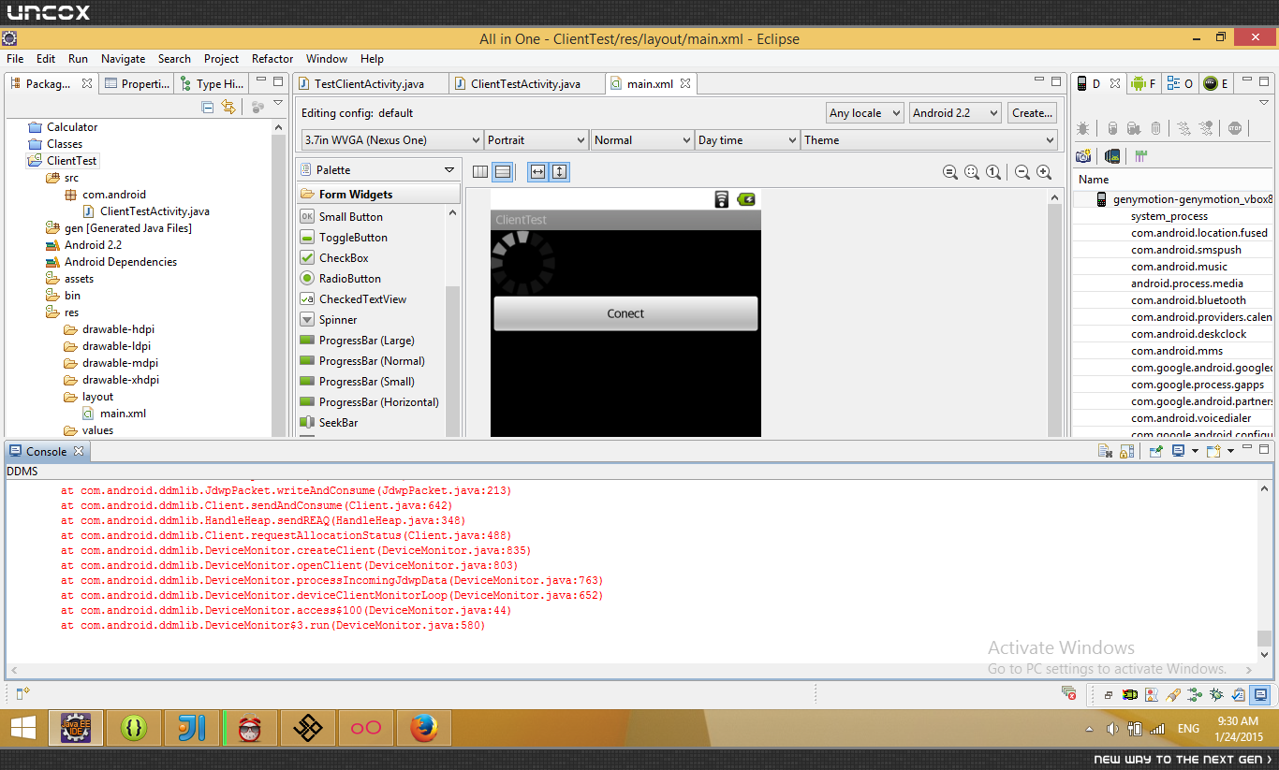The height and width of the screenshot is (770, 1279).
Task: Toggle Link with Editor in Package Explorer
Action: [228, 107]
